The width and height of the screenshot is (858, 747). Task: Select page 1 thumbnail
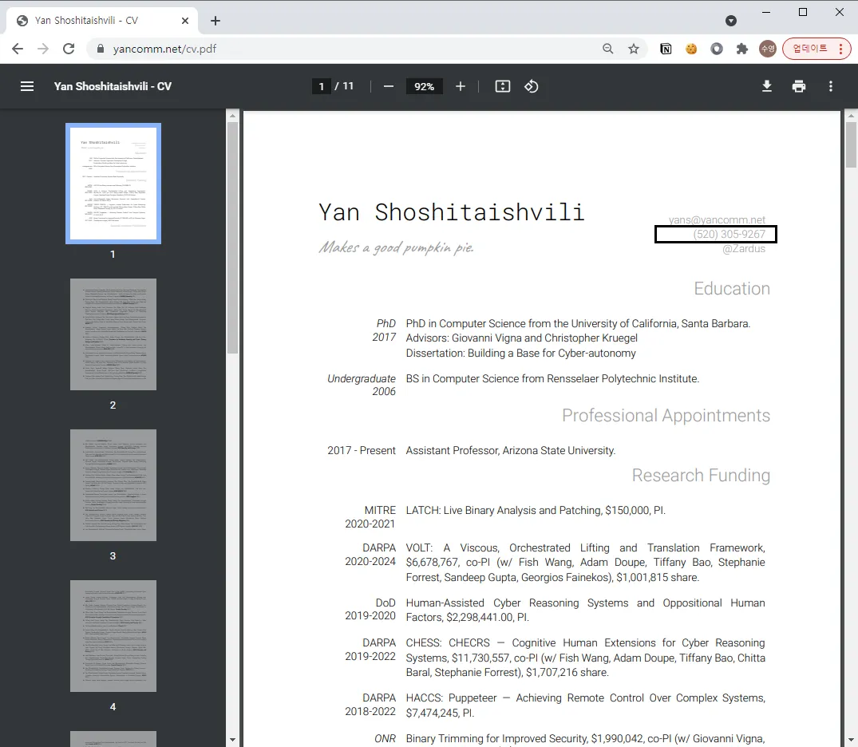tap(113, 184)
